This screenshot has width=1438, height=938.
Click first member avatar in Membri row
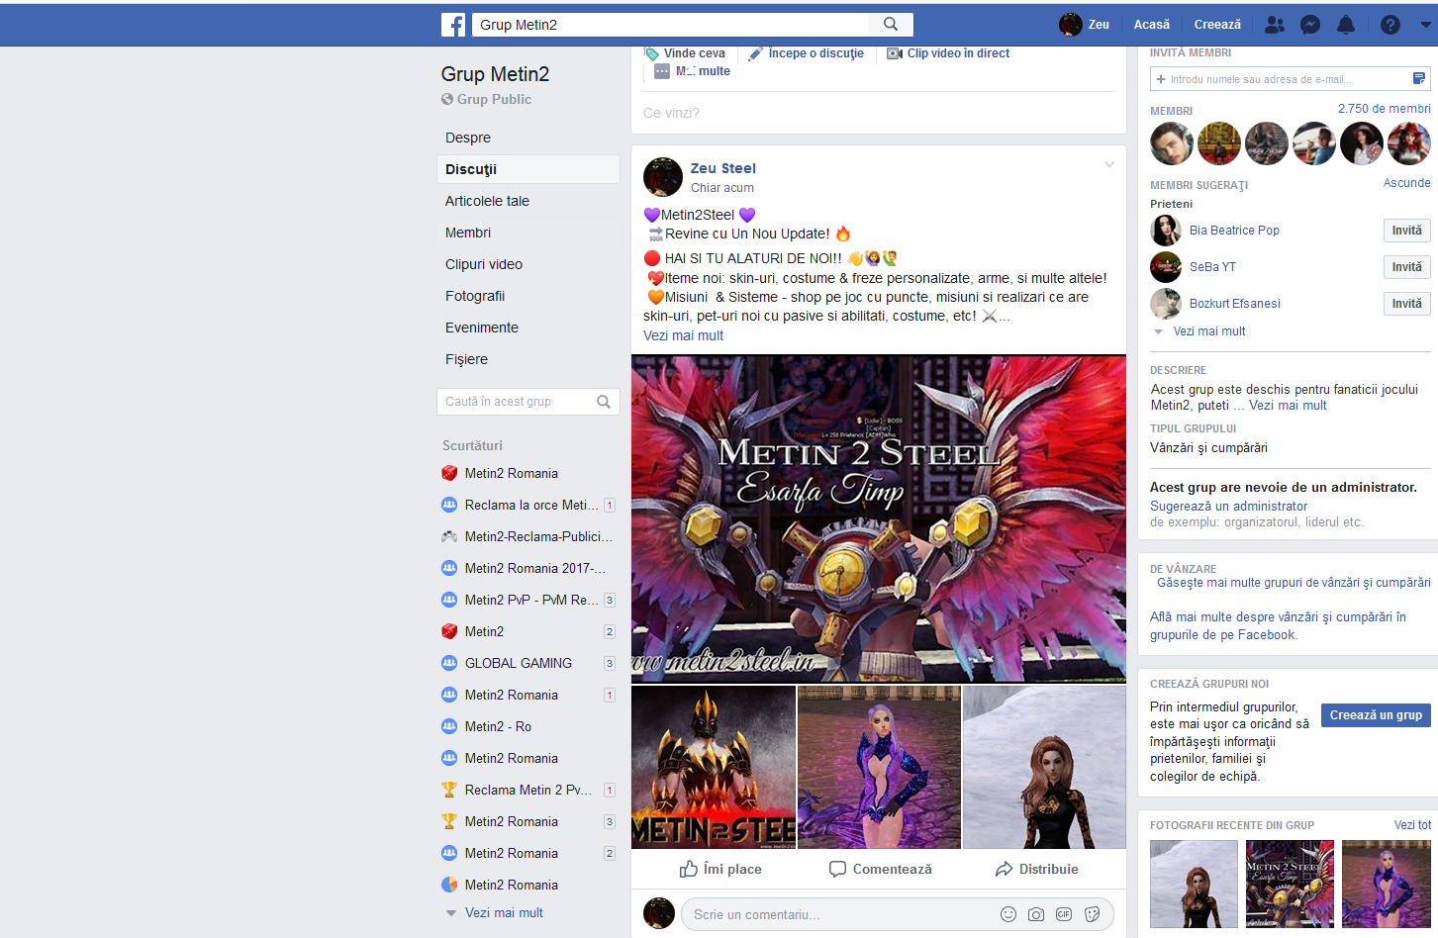tap(1172, 143)
